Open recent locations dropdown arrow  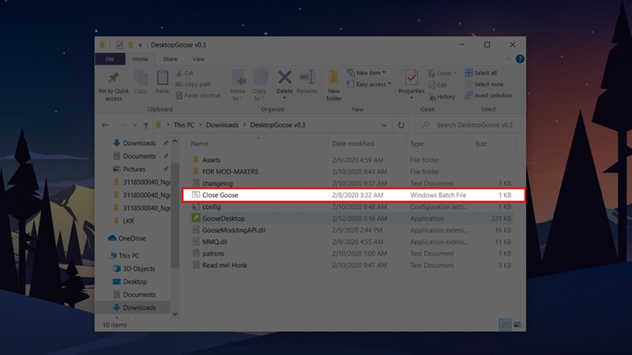tap(134, 125)
